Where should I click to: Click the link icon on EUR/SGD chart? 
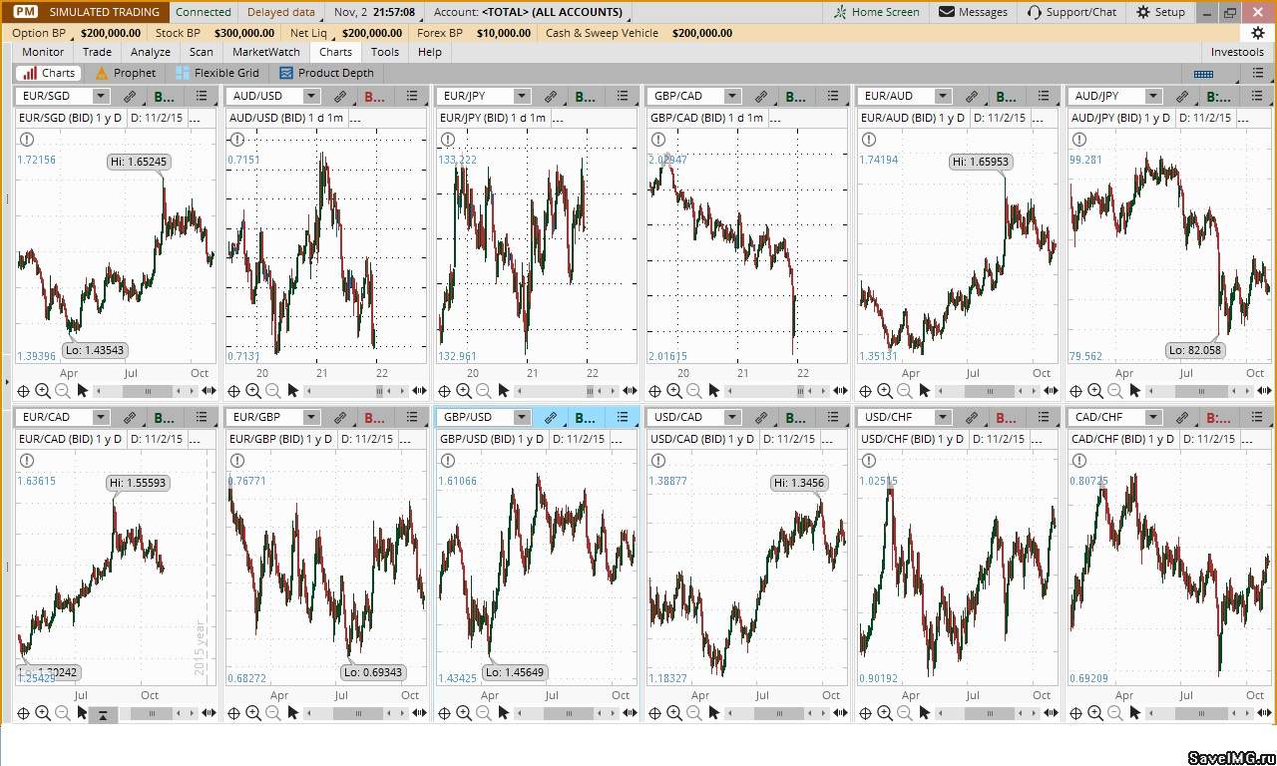(130, 96)
